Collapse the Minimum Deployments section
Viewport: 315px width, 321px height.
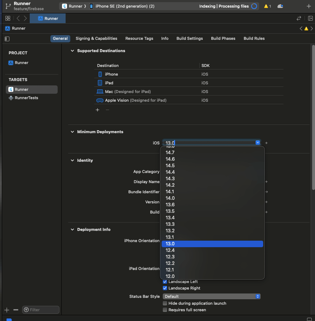tap(72, 132)
